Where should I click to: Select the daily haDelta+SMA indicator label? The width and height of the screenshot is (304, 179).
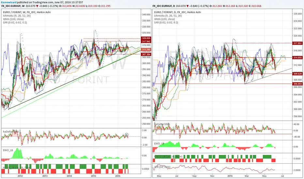162,124
